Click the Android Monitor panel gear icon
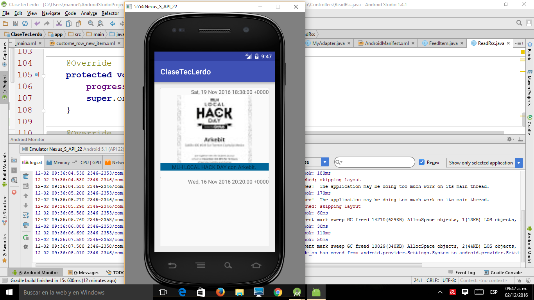534x300 pixels. (x=510, y=139)
